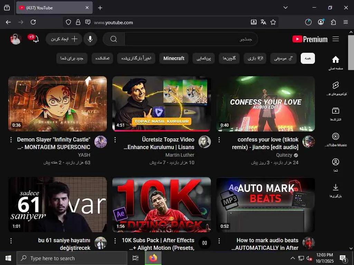Go back using browser back arrow
This screenshot has width=354, height=265.
click(8, 22)
